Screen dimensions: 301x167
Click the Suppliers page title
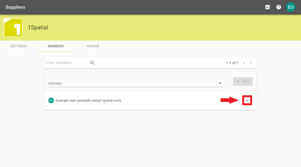[x=15, y=7]
